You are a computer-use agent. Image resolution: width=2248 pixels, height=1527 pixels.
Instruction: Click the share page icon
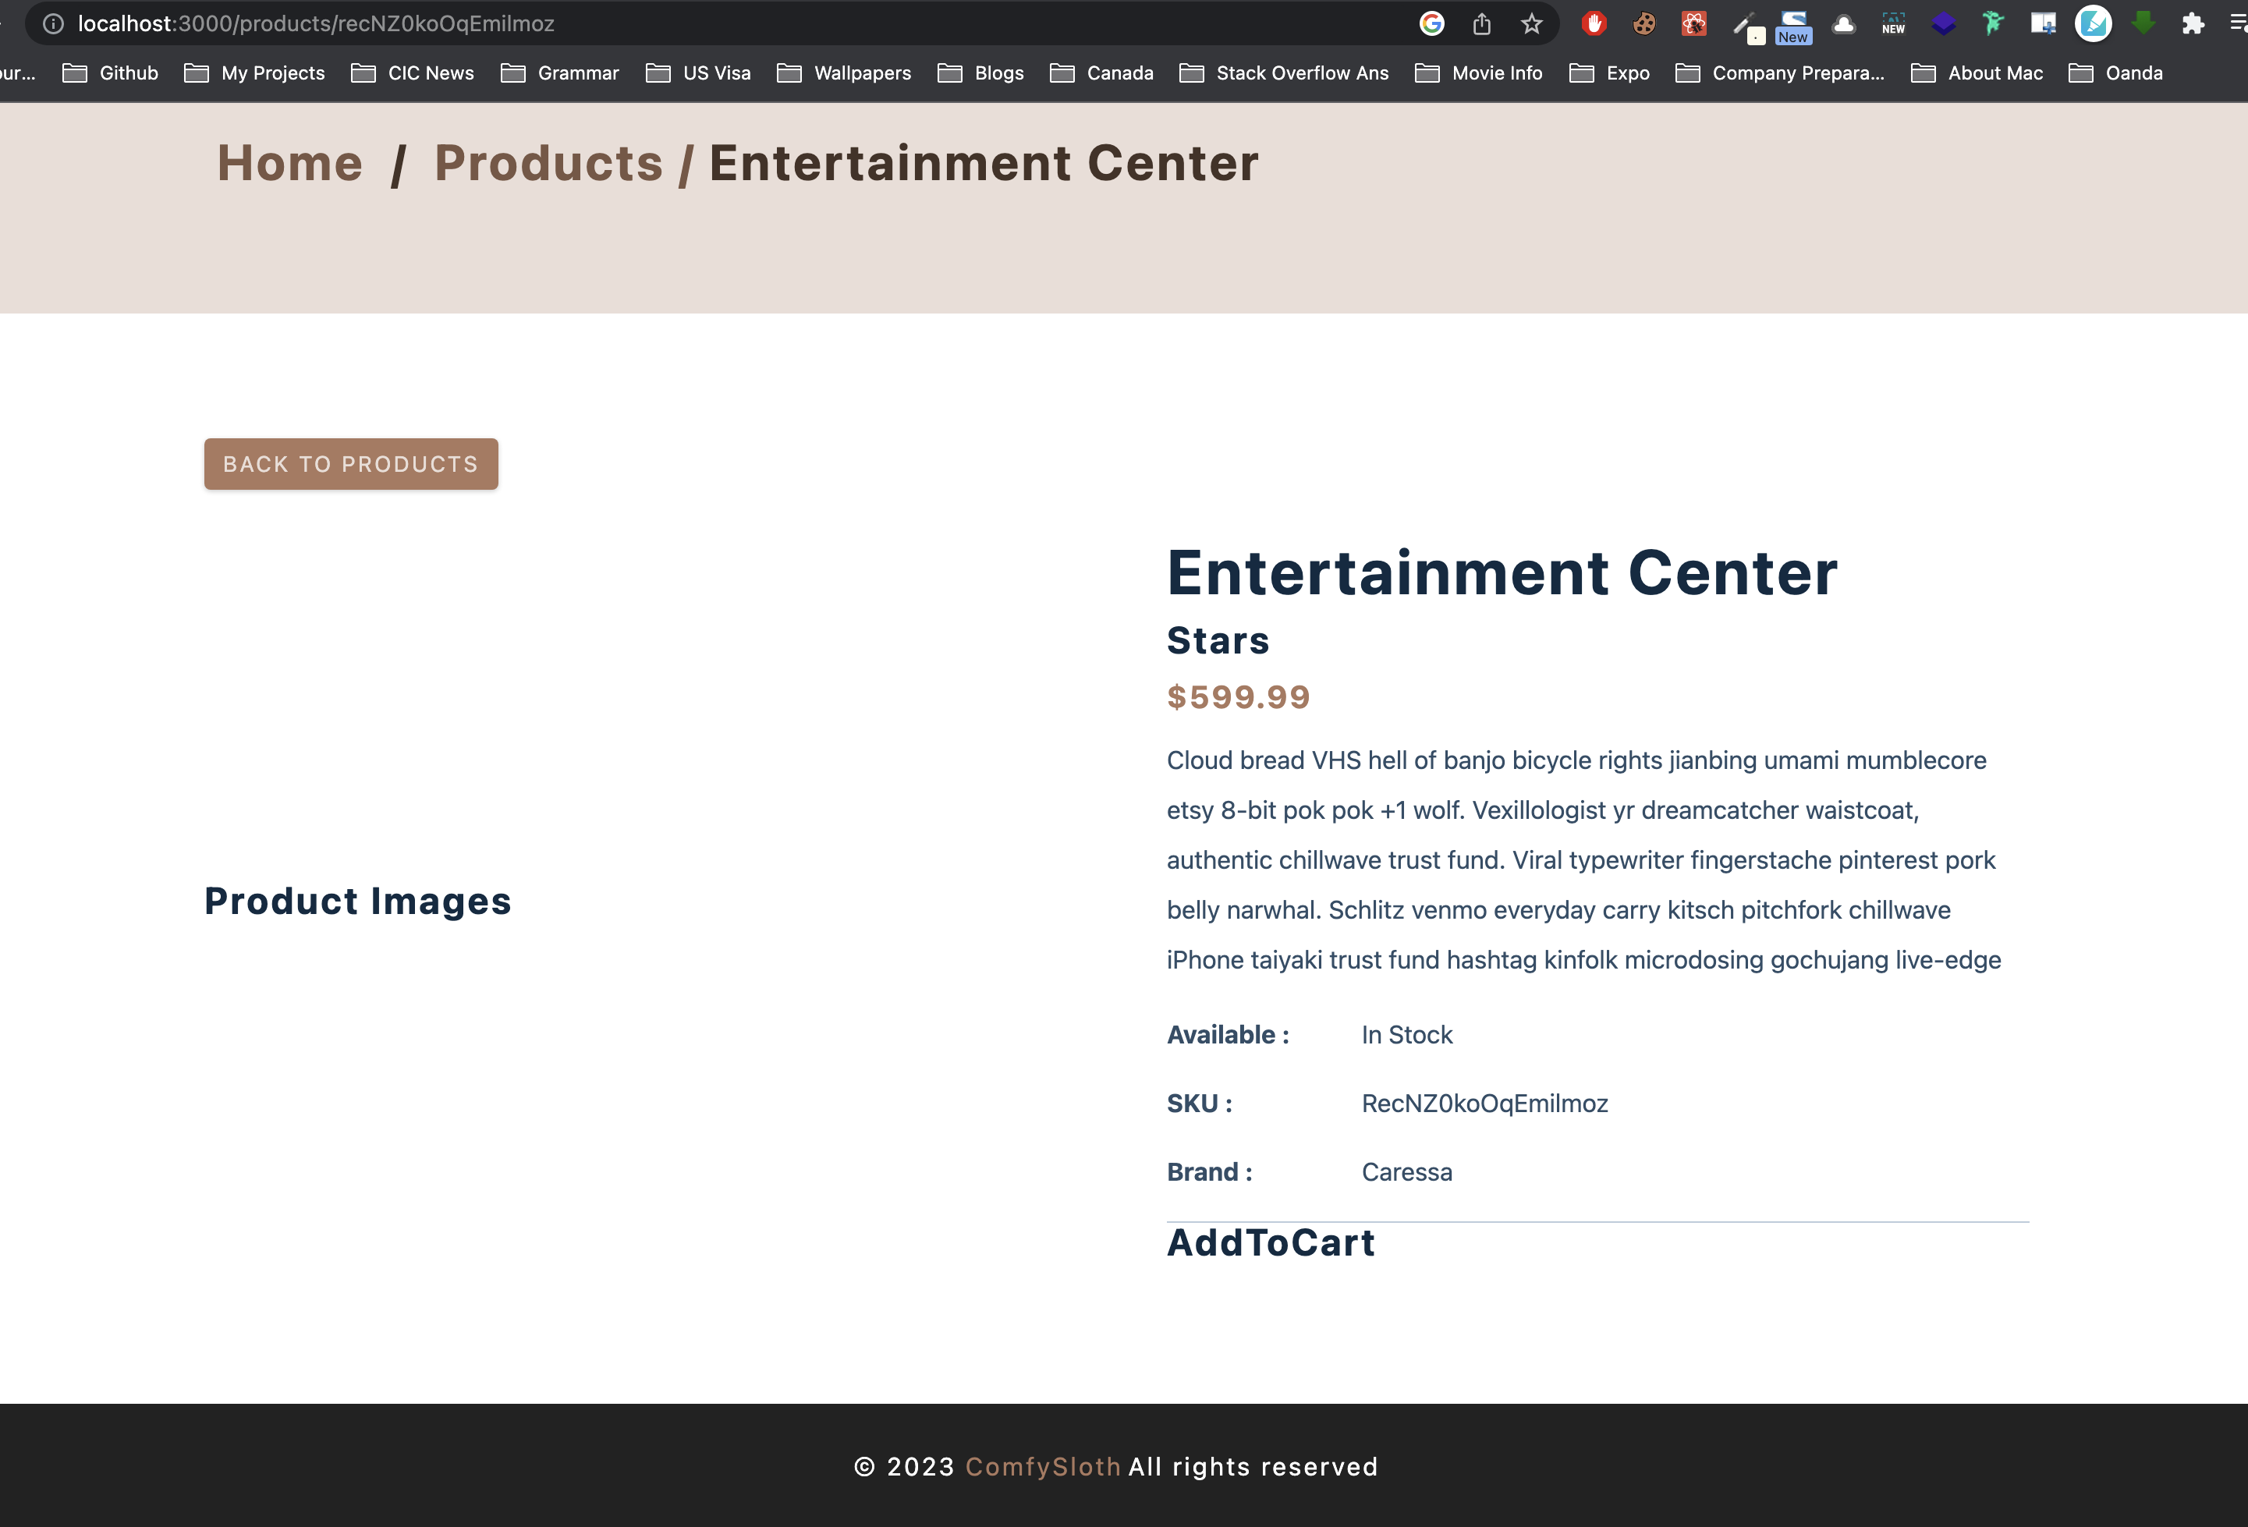1481,23
